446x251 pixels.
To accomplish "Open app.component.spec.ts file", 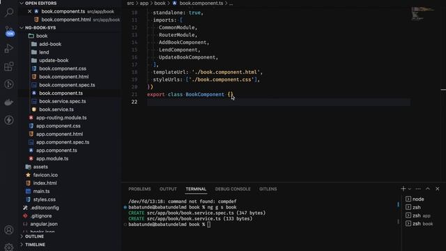I will pos(63,142).
